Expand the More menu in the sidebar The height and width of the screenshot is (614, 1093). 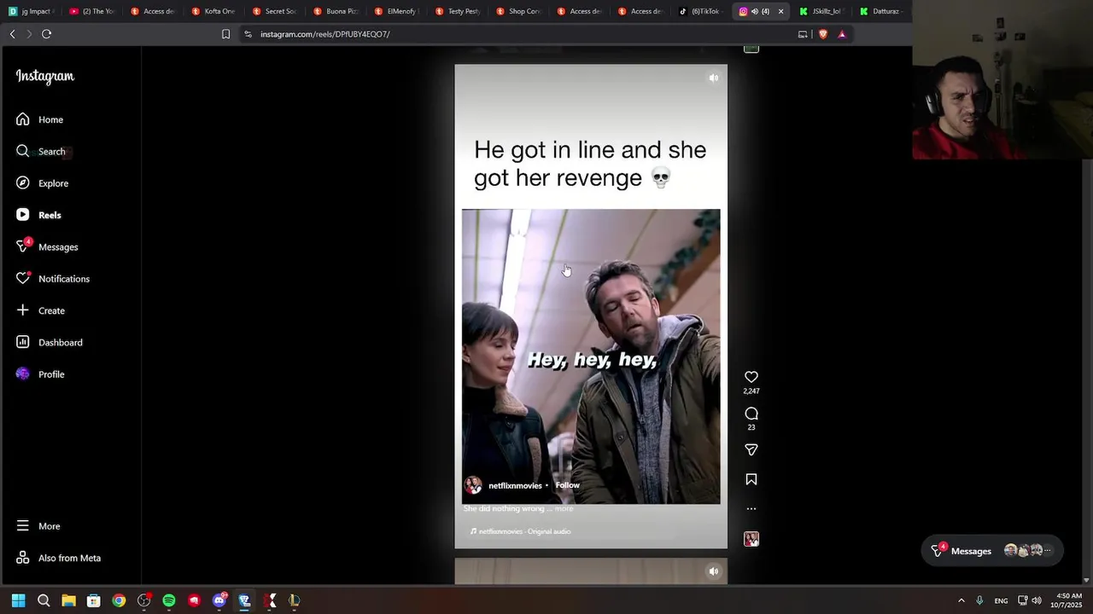click(x=38, y=526)
